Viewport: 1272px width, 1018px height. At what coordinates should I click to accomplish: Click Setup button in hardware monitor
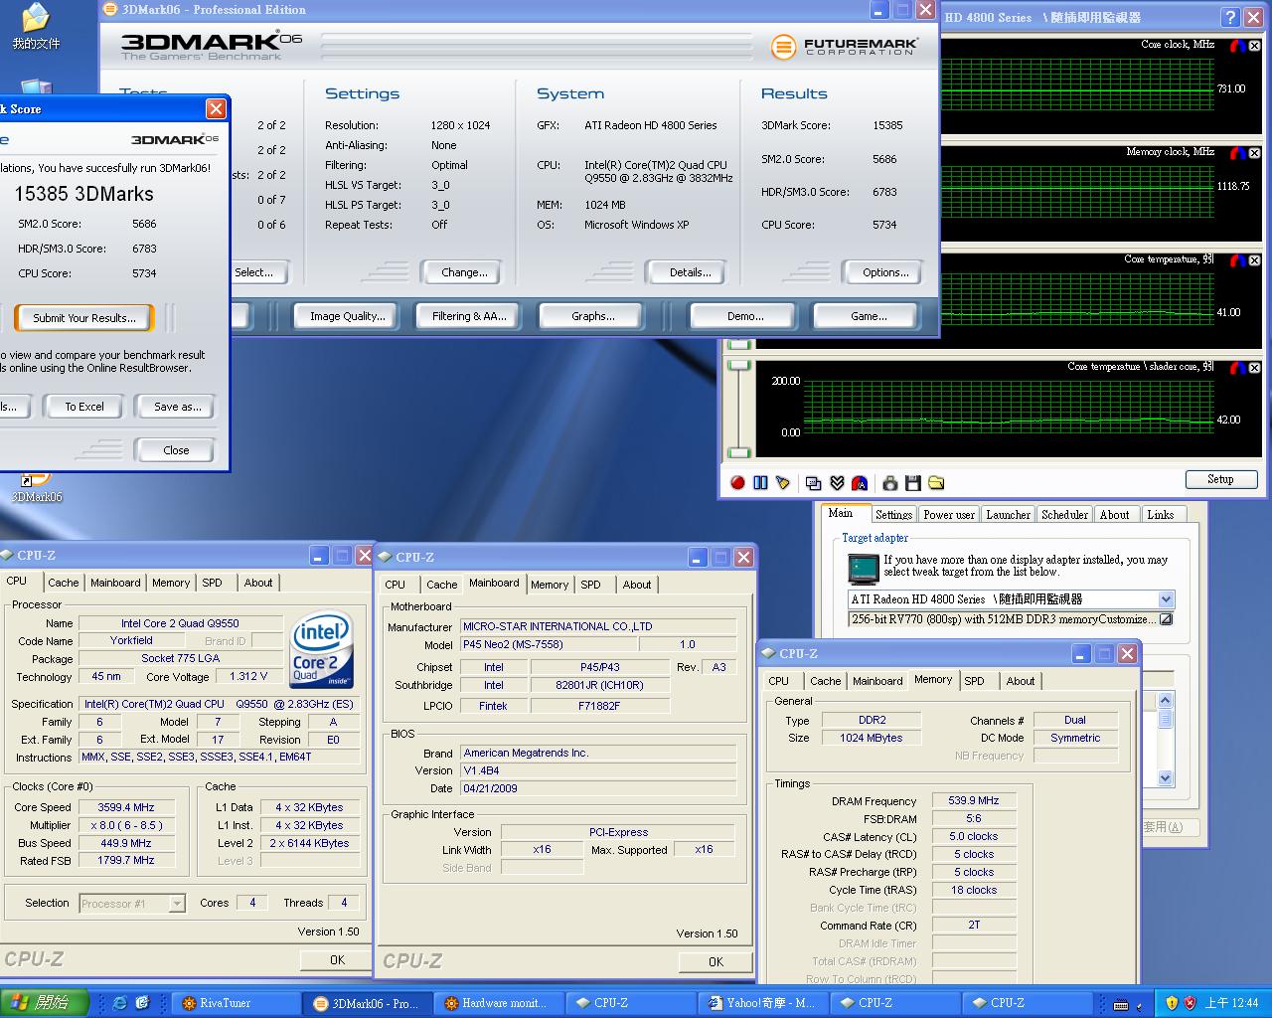click(x=1220, y=479)
